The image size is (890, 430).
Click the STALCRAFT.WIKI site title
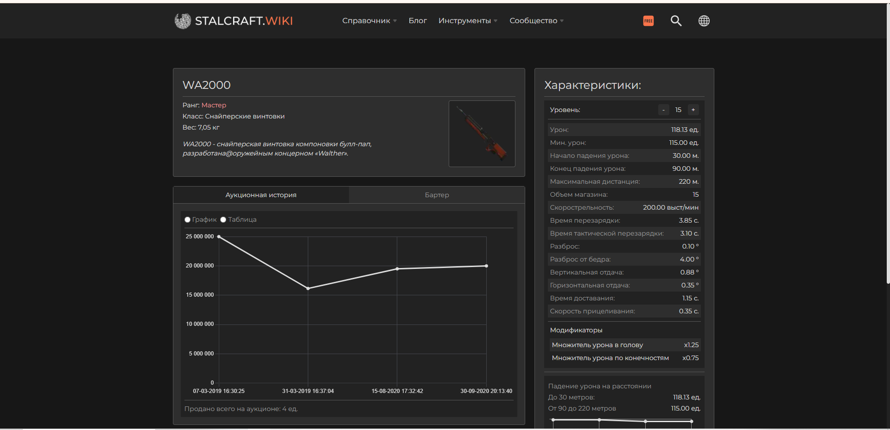click(244, 21)
